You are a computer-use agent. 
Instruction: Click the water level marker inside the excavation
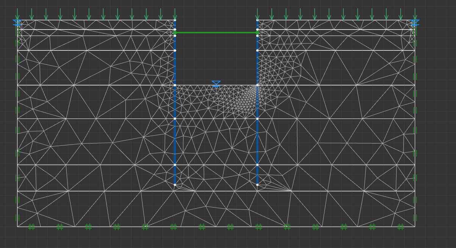pyautogui.click(x=216, y=83)
